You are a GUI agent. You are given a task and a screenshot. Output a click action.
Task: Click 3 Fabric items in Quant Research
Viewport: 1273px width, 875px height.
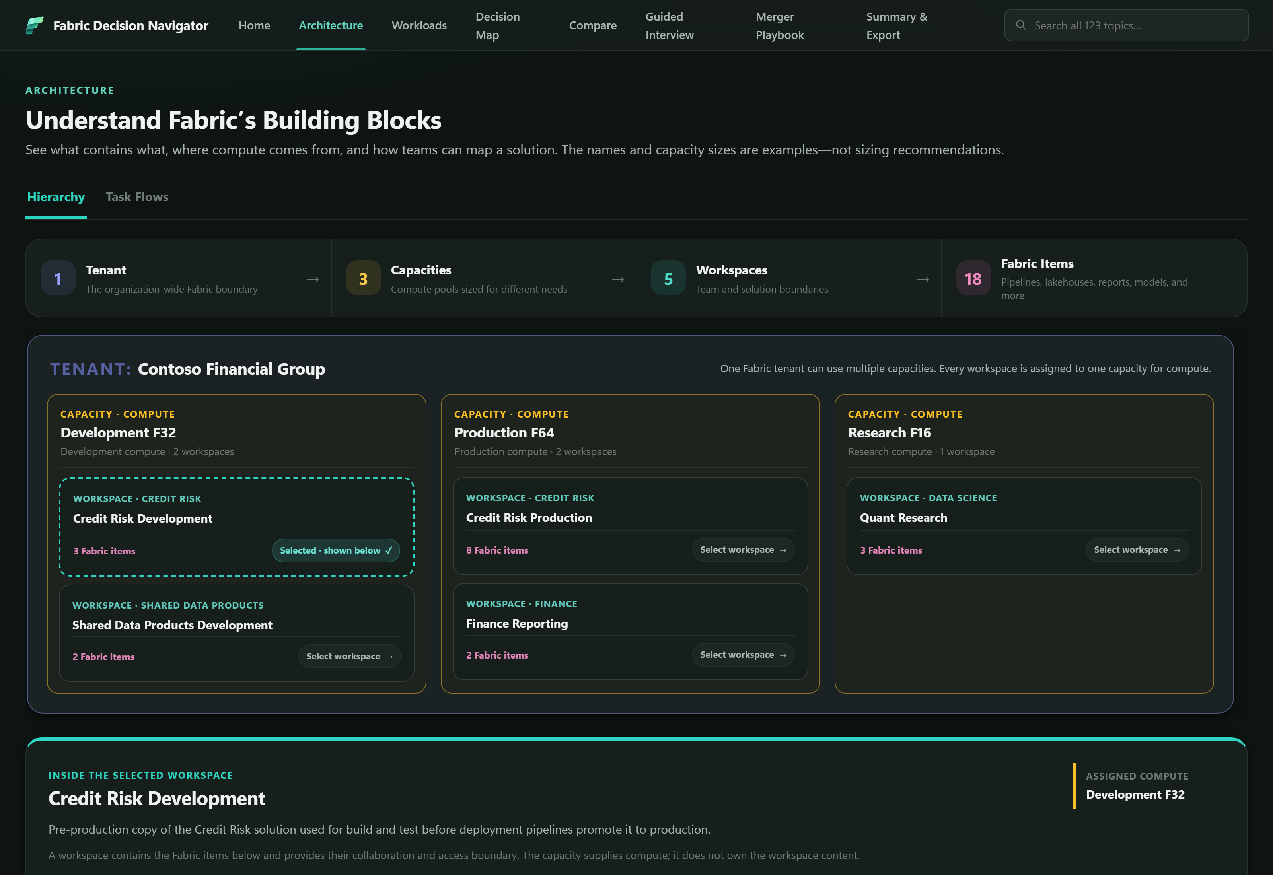[x=891, y=550]
